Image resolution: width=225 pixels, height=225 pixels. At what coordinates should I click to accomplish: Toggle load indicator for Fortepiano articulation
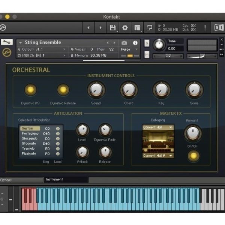click(x=58, y=133)
